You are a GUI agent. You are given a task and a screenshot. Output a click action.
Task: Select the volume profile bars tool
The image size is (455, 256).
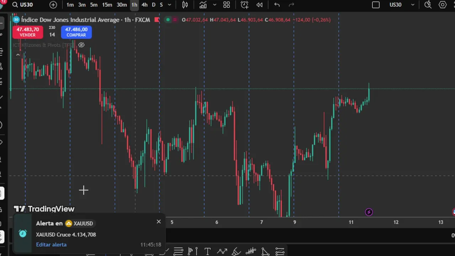point(251,251)
